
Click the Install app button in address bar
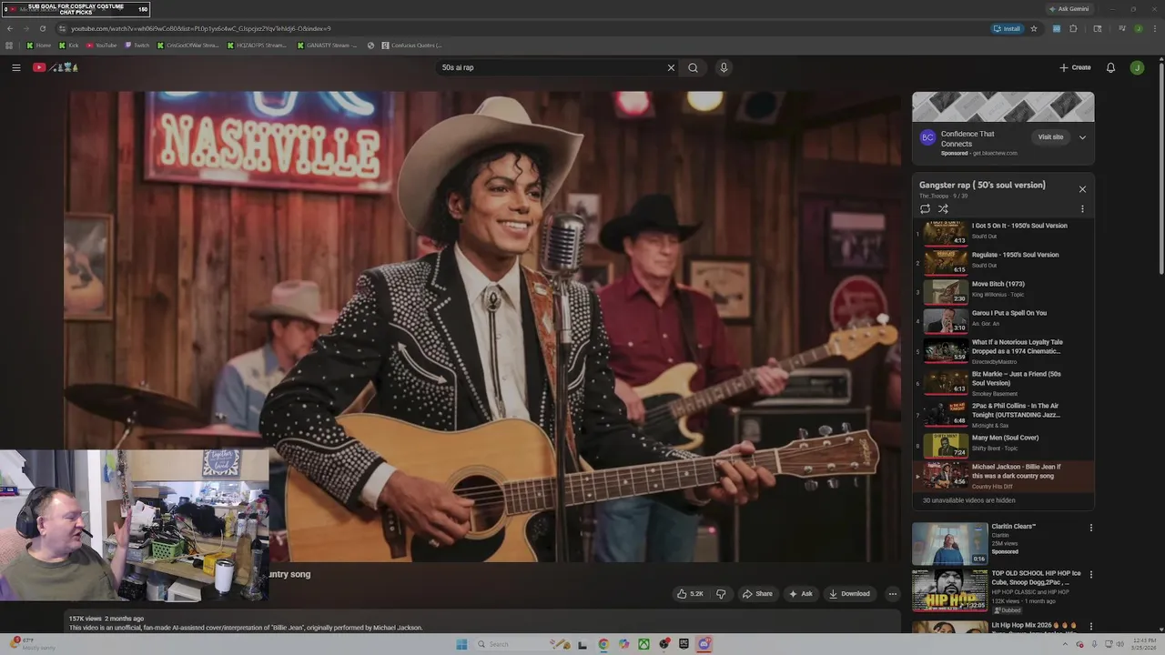pos(1007,28)
